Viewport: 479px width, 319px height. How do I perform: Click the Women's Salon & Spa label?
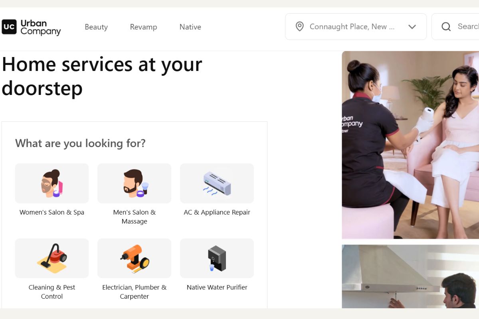pos(52,212)
